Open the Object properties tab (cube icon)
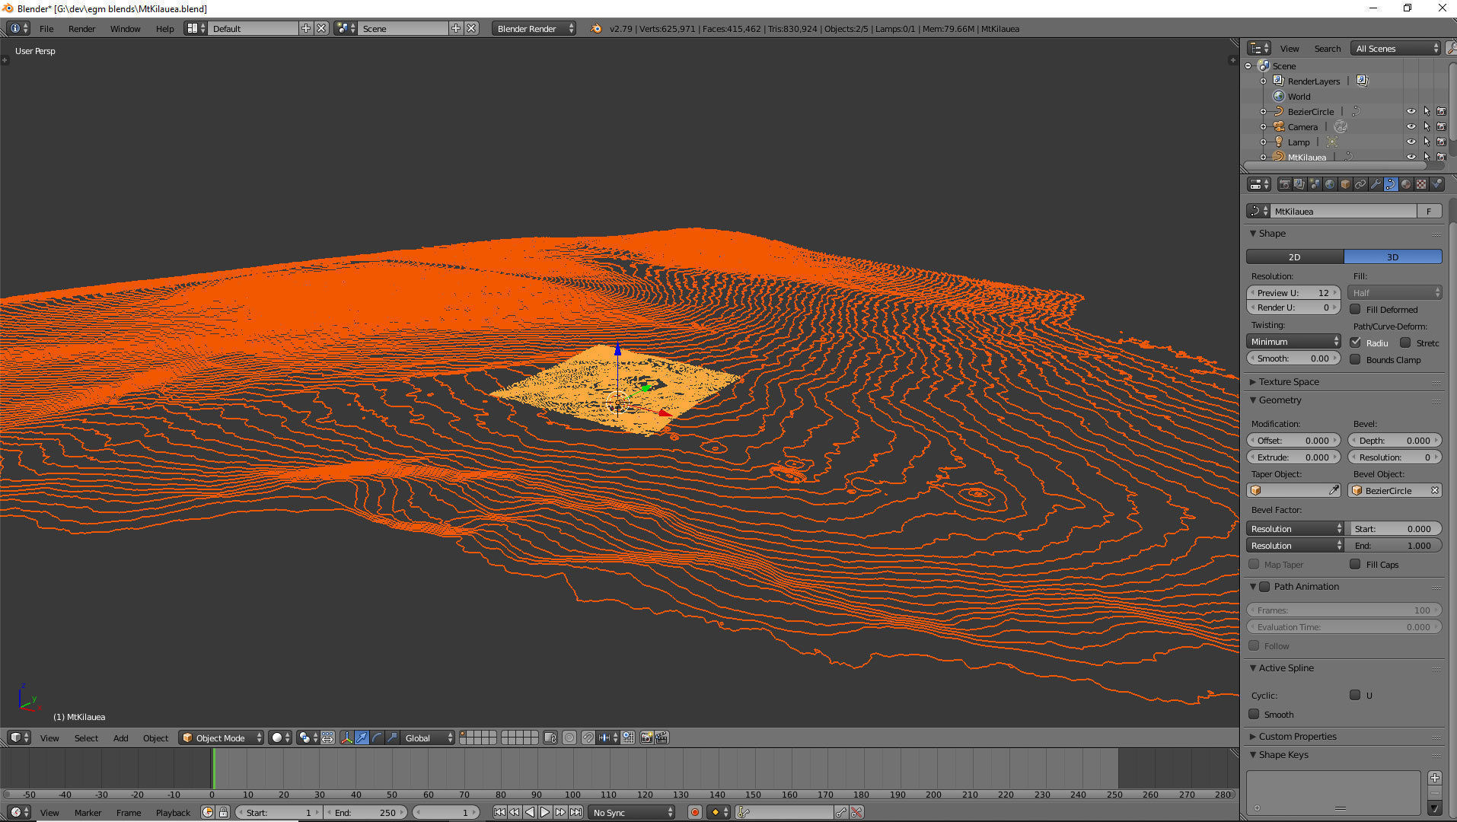 1345,184
